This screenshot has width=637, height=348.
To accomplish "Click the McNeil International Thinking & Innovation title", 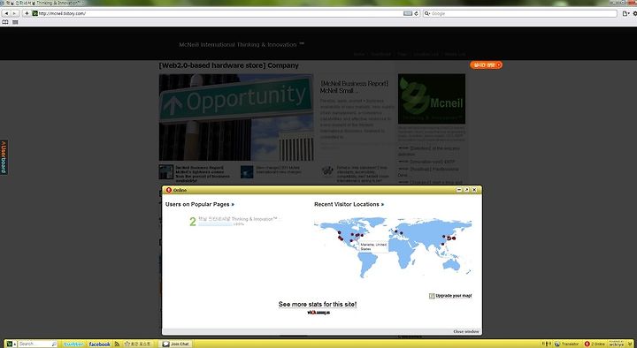I will coord(242,45).
